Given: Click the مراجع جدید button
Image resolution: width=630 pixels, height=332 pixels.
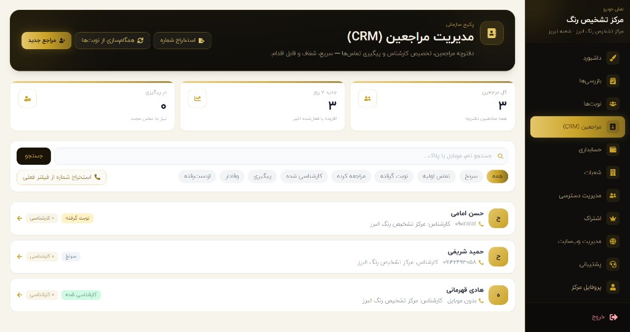Looking at the screenshot, I should pyautogui.click(x=47, y=41).
